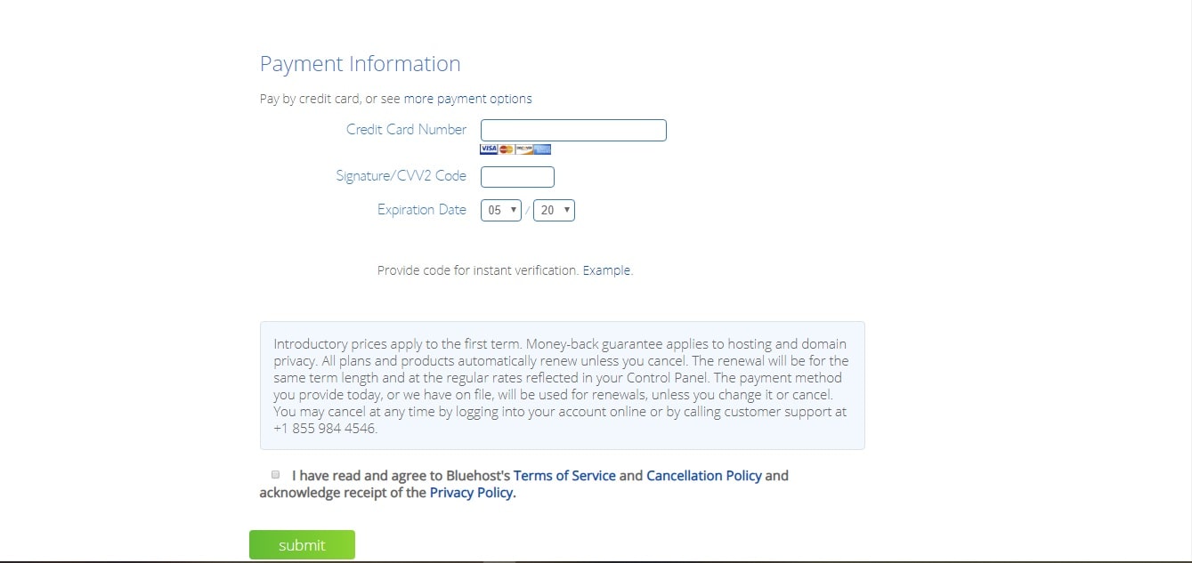This screenshot has height=563, width=1192.
Task: Click the Credit Card Number label
Action: [x=406, y=130]
